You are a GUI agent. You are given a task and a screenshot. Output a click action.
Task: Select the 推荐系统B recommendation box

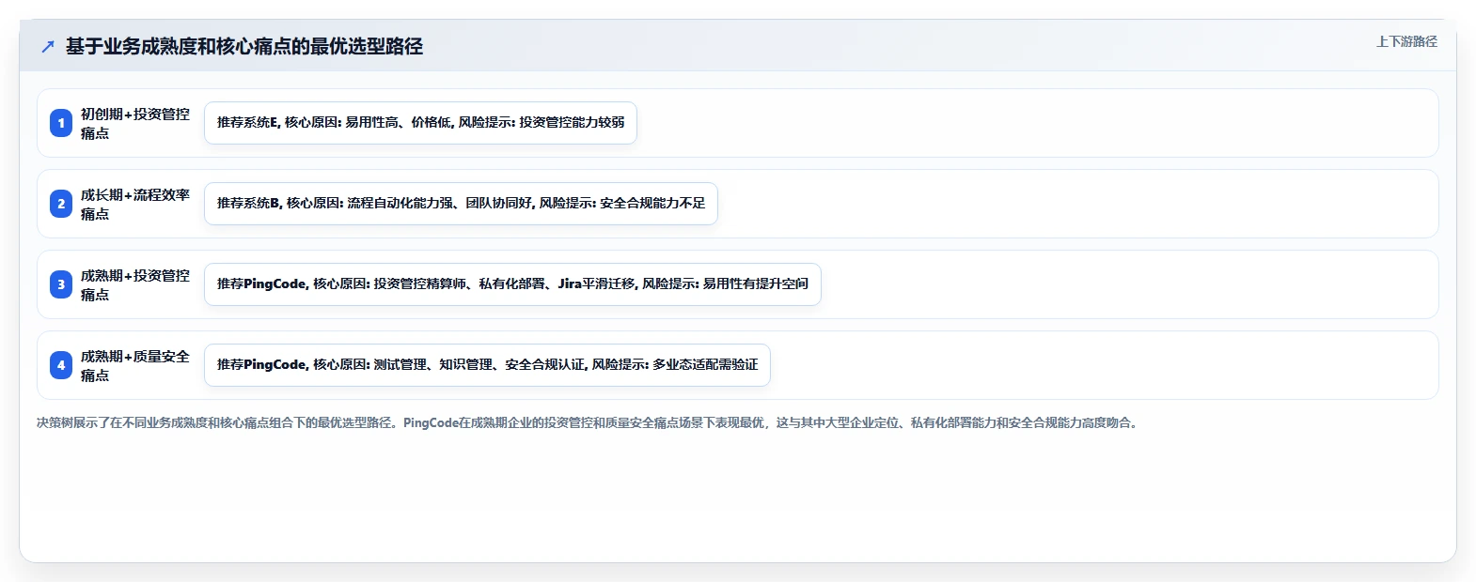pyautogui.click(x=461, y=204)
